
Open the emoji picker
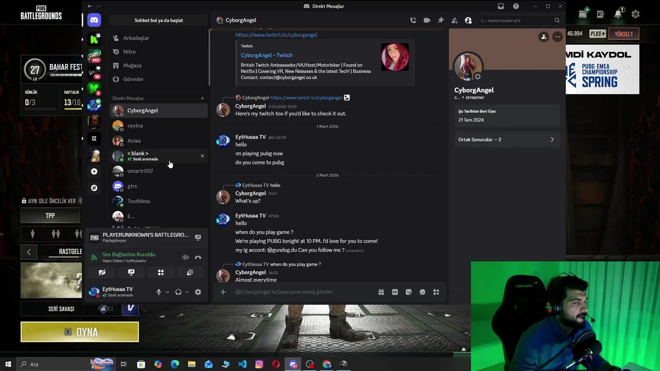tap(422, 292)
